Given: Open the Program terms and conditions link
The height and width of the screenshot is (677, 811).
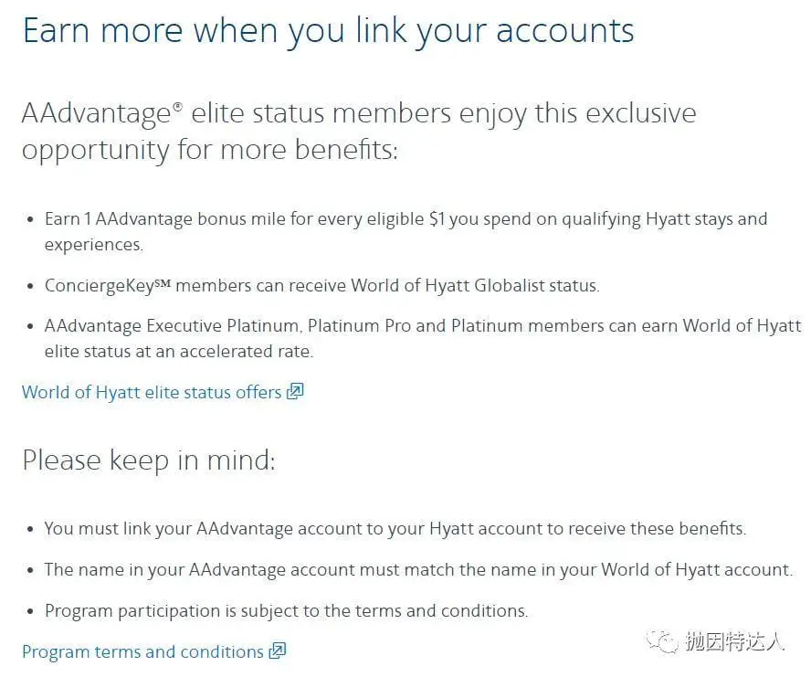Looking at the screenshot, I should [x=153, y=651].
